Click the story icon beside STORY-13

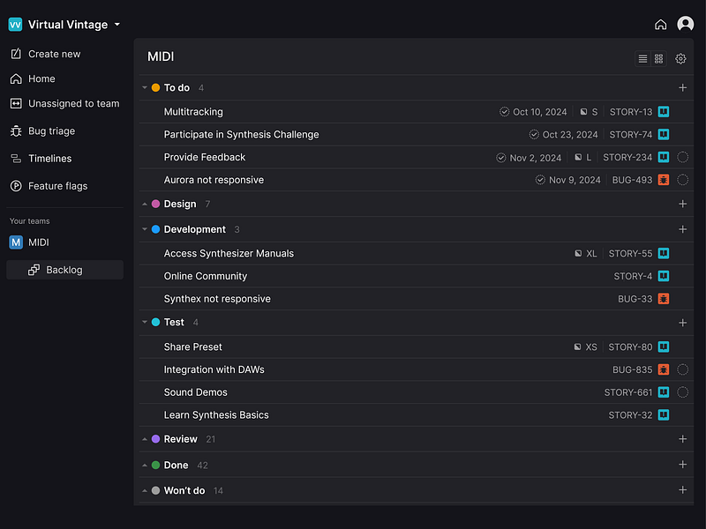tap(664, 112)
